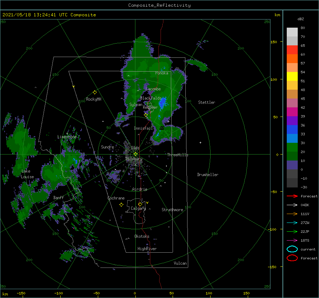This screenshot has height=298, width=319.
Task: Click the Blackfalds town label
Action: pos(151,98)
